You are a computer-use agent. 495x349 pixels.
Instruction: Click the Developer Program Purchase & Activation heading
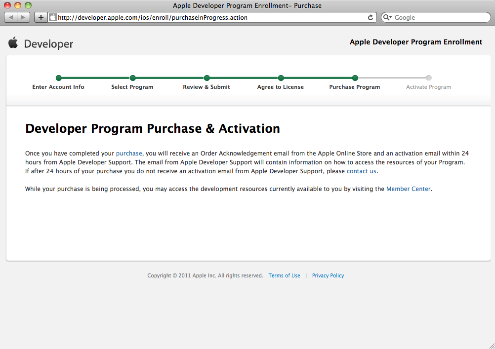(153, 128)
